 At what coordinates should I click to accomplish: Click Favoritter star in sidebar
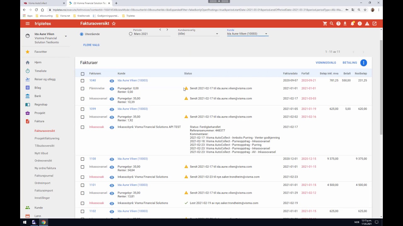[x=28, y=52]
